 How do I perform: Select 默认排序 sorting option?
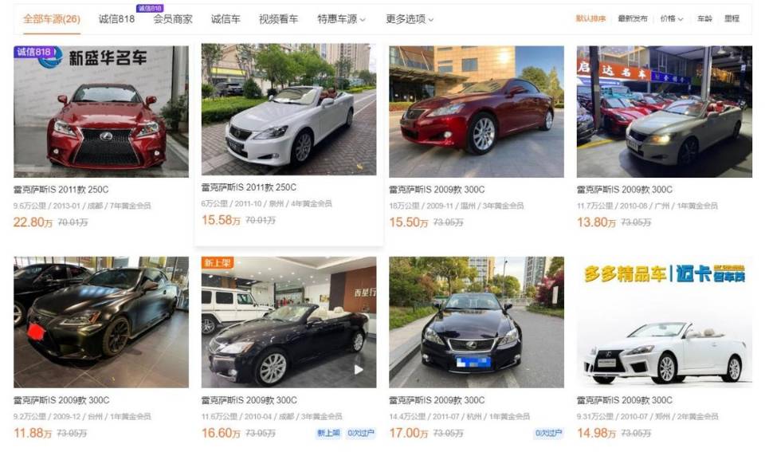click(x=590, y=18)
